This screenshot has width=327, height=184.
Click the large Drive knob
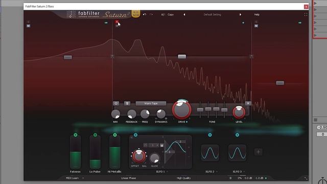click(182, 109)
